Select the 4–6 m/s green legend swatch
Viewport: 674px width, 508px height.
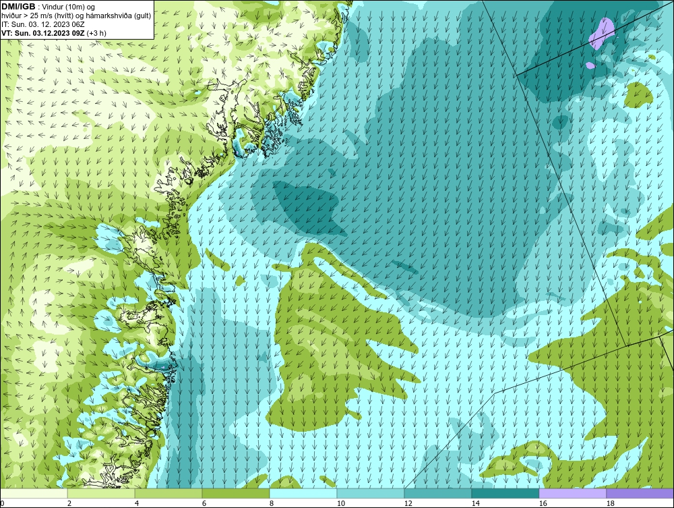[168, 493]
